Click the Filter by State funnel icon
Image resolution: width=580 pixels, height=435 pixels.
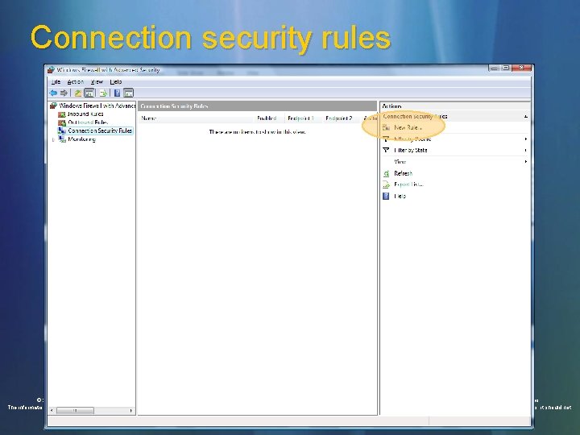[x=386, y=150]
